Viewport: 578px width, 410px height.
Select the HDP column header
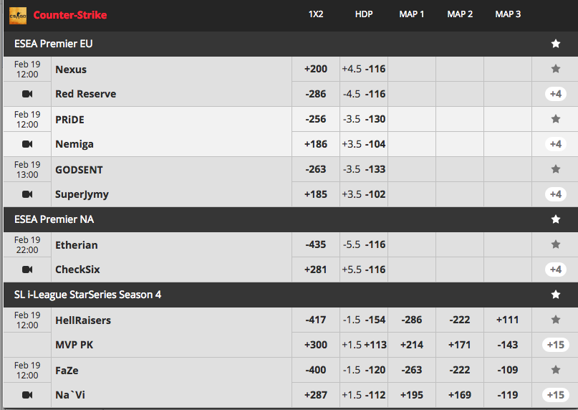[364, 14]
